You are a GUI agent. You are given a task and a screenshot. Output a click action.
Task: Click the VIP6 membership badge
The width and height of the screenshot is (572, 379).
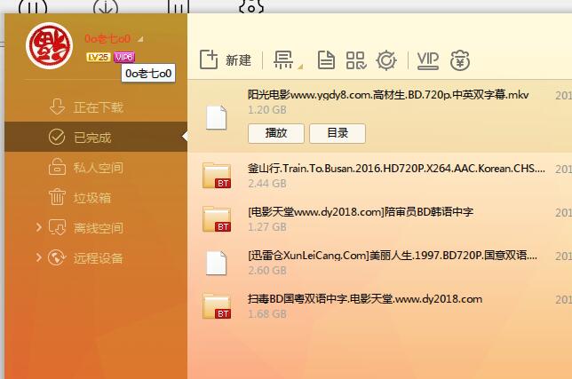[x=124, y=57]
